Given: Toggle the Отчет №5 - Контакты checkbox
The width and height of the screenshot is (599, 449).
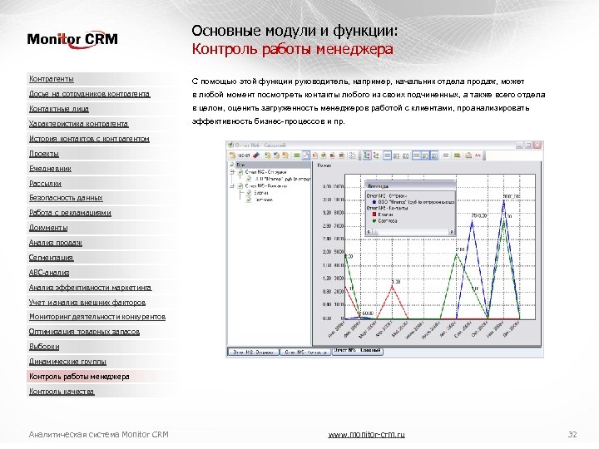Looking at the screenshot, I should point(240,186).
